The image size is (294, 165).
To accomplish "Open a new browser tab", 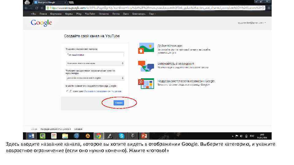I will [x=71, y=2].
